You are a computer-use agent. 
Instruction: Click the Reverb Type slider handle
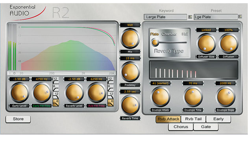[155, 42]
